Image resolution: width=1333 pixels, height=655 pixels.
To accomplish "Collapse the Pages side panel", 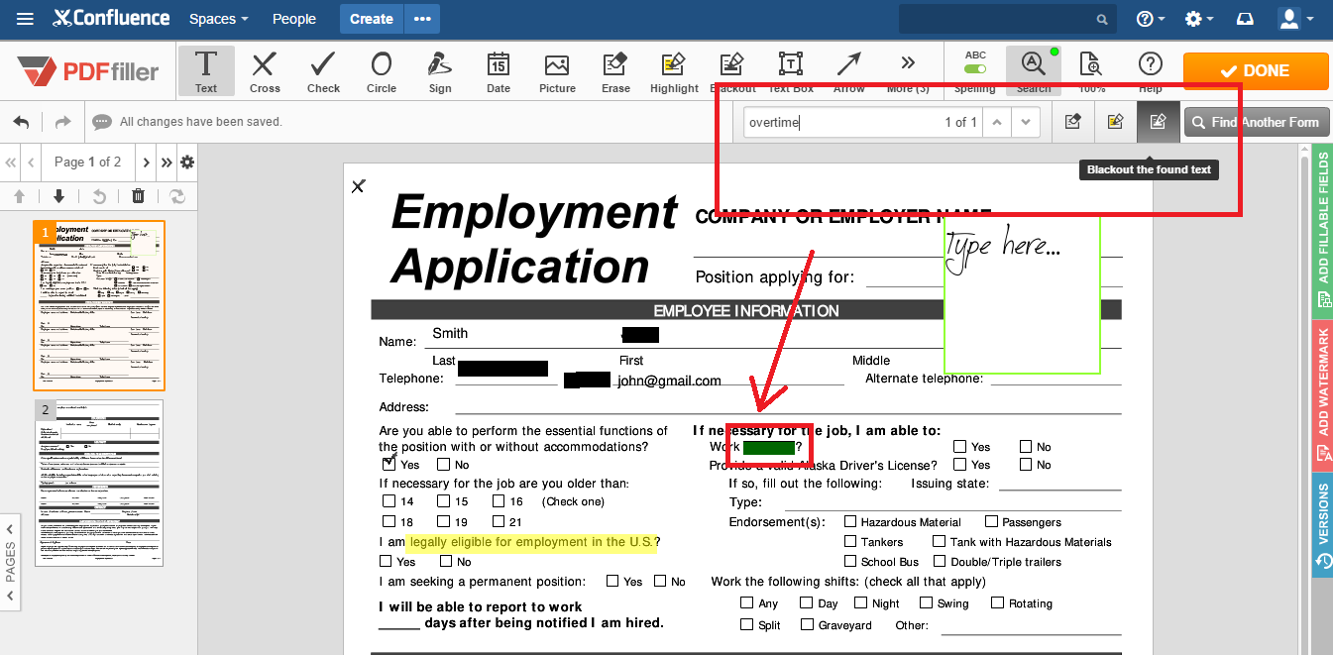I will [x=10, y=561].
